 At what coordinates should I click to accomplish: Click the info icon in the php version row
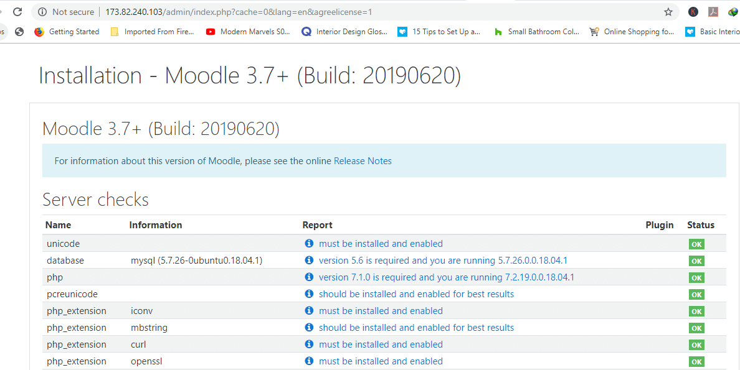[309, 277]
